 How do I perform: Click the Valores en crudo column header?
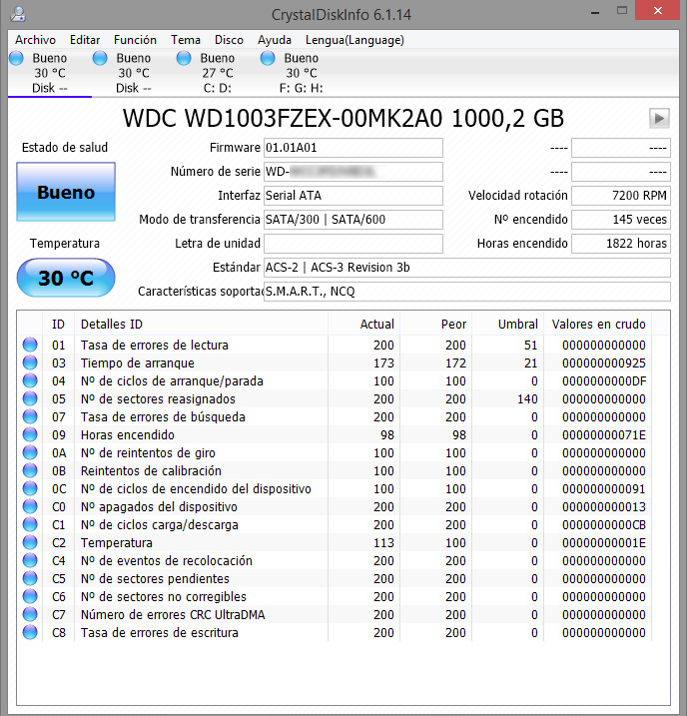coord(598,325)
